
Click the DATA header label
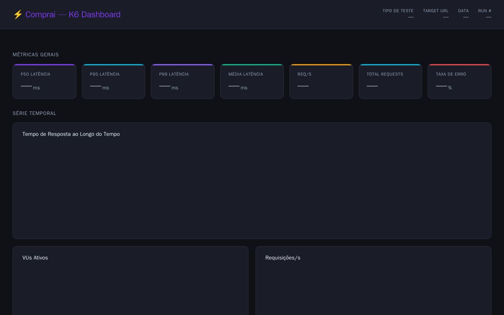point(463,11)
